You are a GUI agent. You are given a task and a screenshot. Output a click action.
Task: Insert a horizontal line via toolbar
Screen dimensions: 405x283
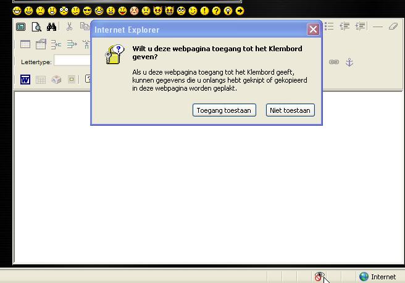point(378,27)
